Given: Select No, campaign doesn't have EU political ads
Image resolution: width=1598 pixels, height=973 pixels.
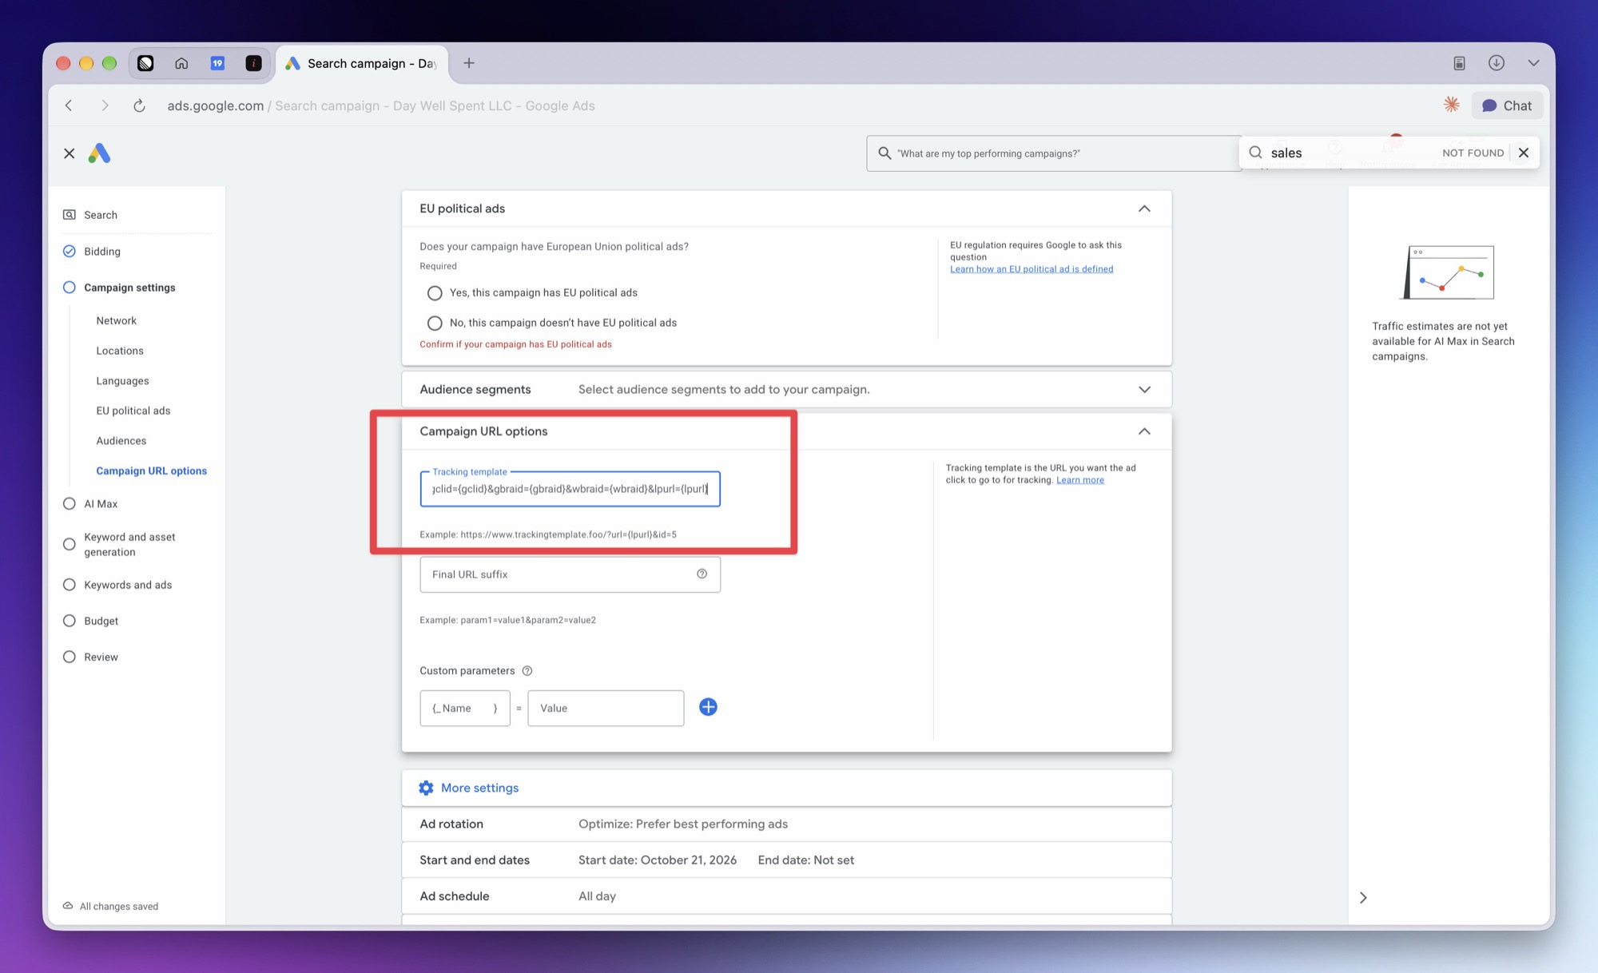Looking at the screenshot, I should [x=435, y=323].
